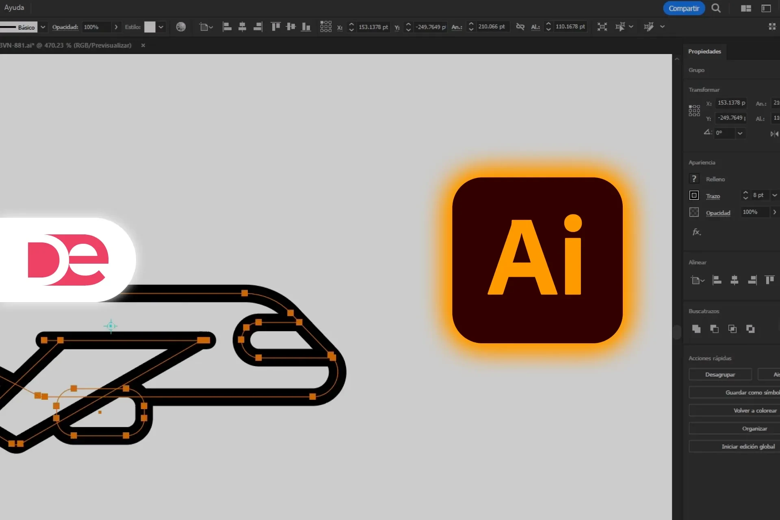This screenshot has height=520, width=780.
Task: Click Iniciar edición global button
Action: click(734, 446)
